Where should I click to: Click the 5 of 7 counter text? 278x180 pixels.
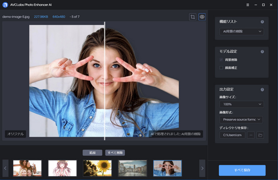tap(75, 17)
